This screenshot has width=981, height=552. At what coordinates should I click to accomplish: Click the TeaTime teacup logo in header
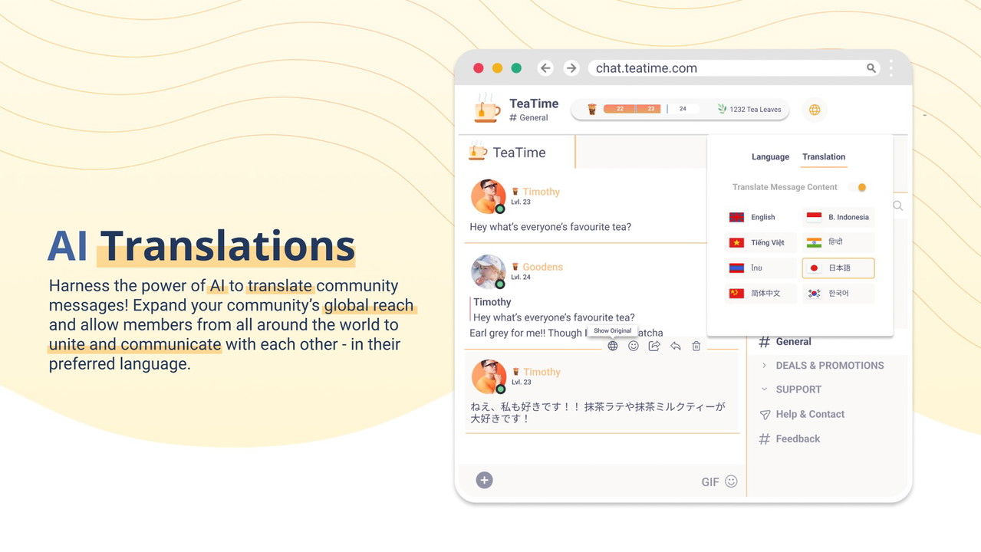pos(487,109)
